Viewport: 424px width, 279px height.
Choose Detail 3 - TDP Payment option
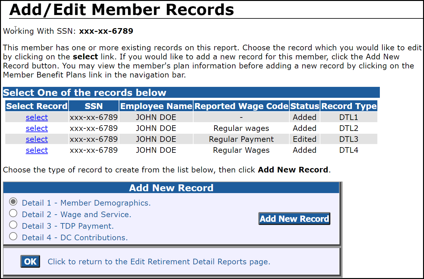click(13, 225)
